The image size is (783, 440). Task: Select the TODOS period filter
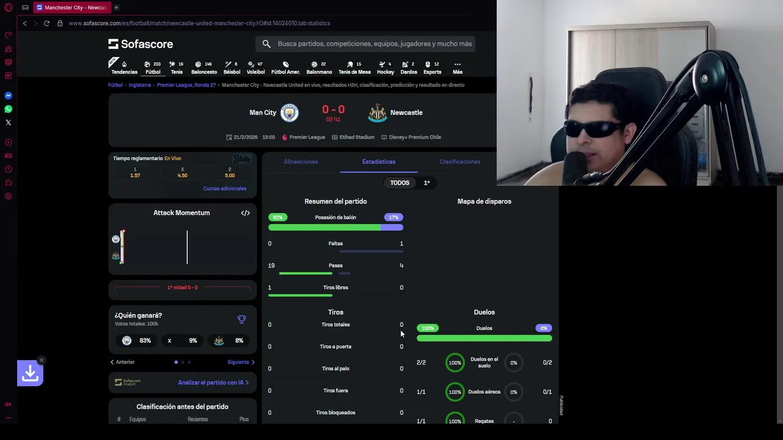(399, 183)
